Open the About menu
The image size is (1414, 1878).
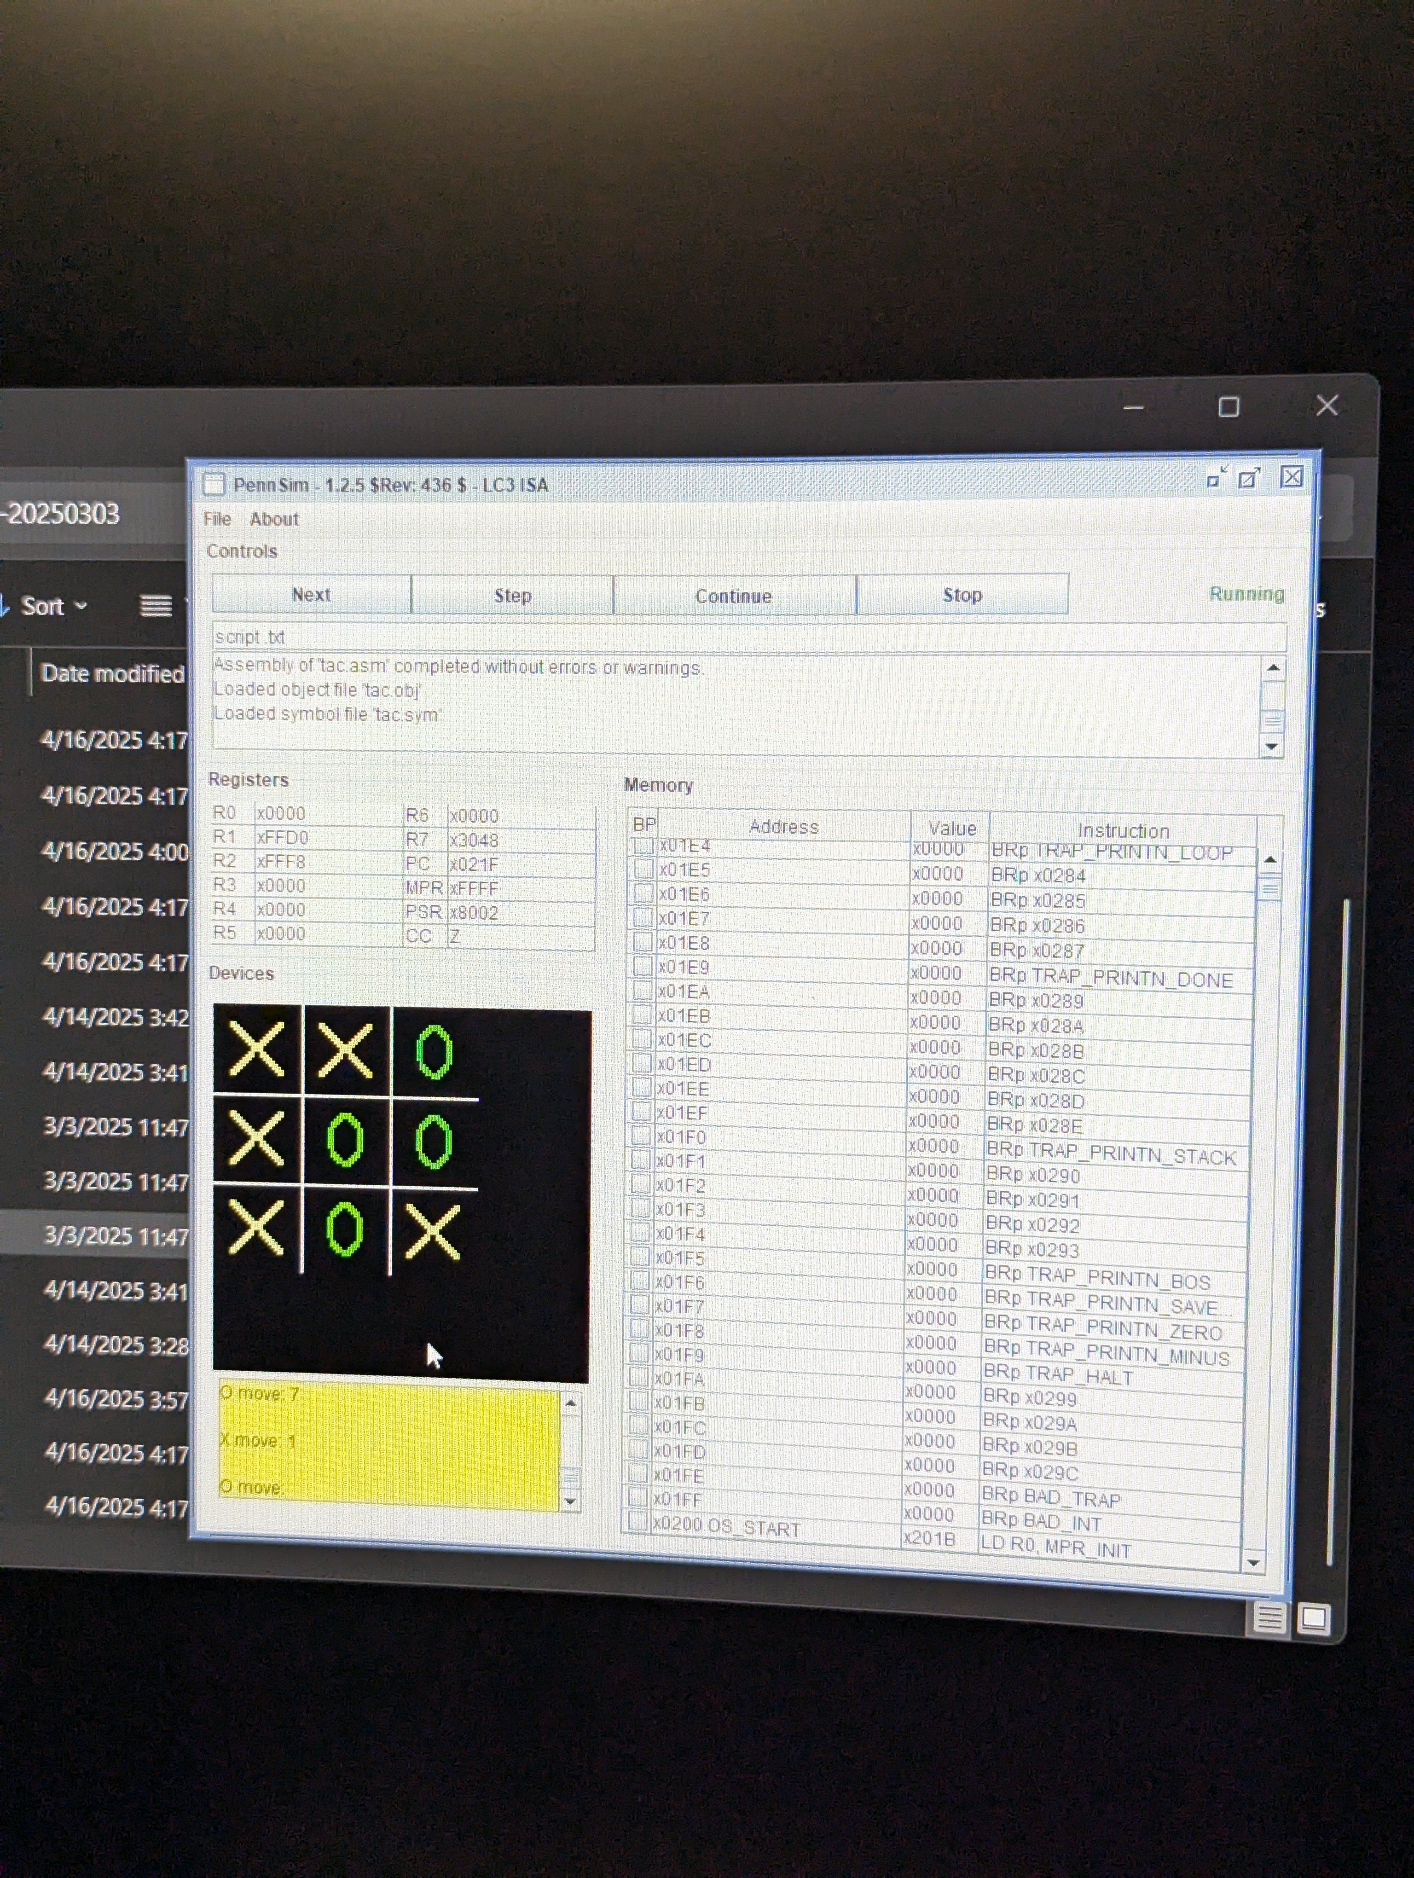274,519
